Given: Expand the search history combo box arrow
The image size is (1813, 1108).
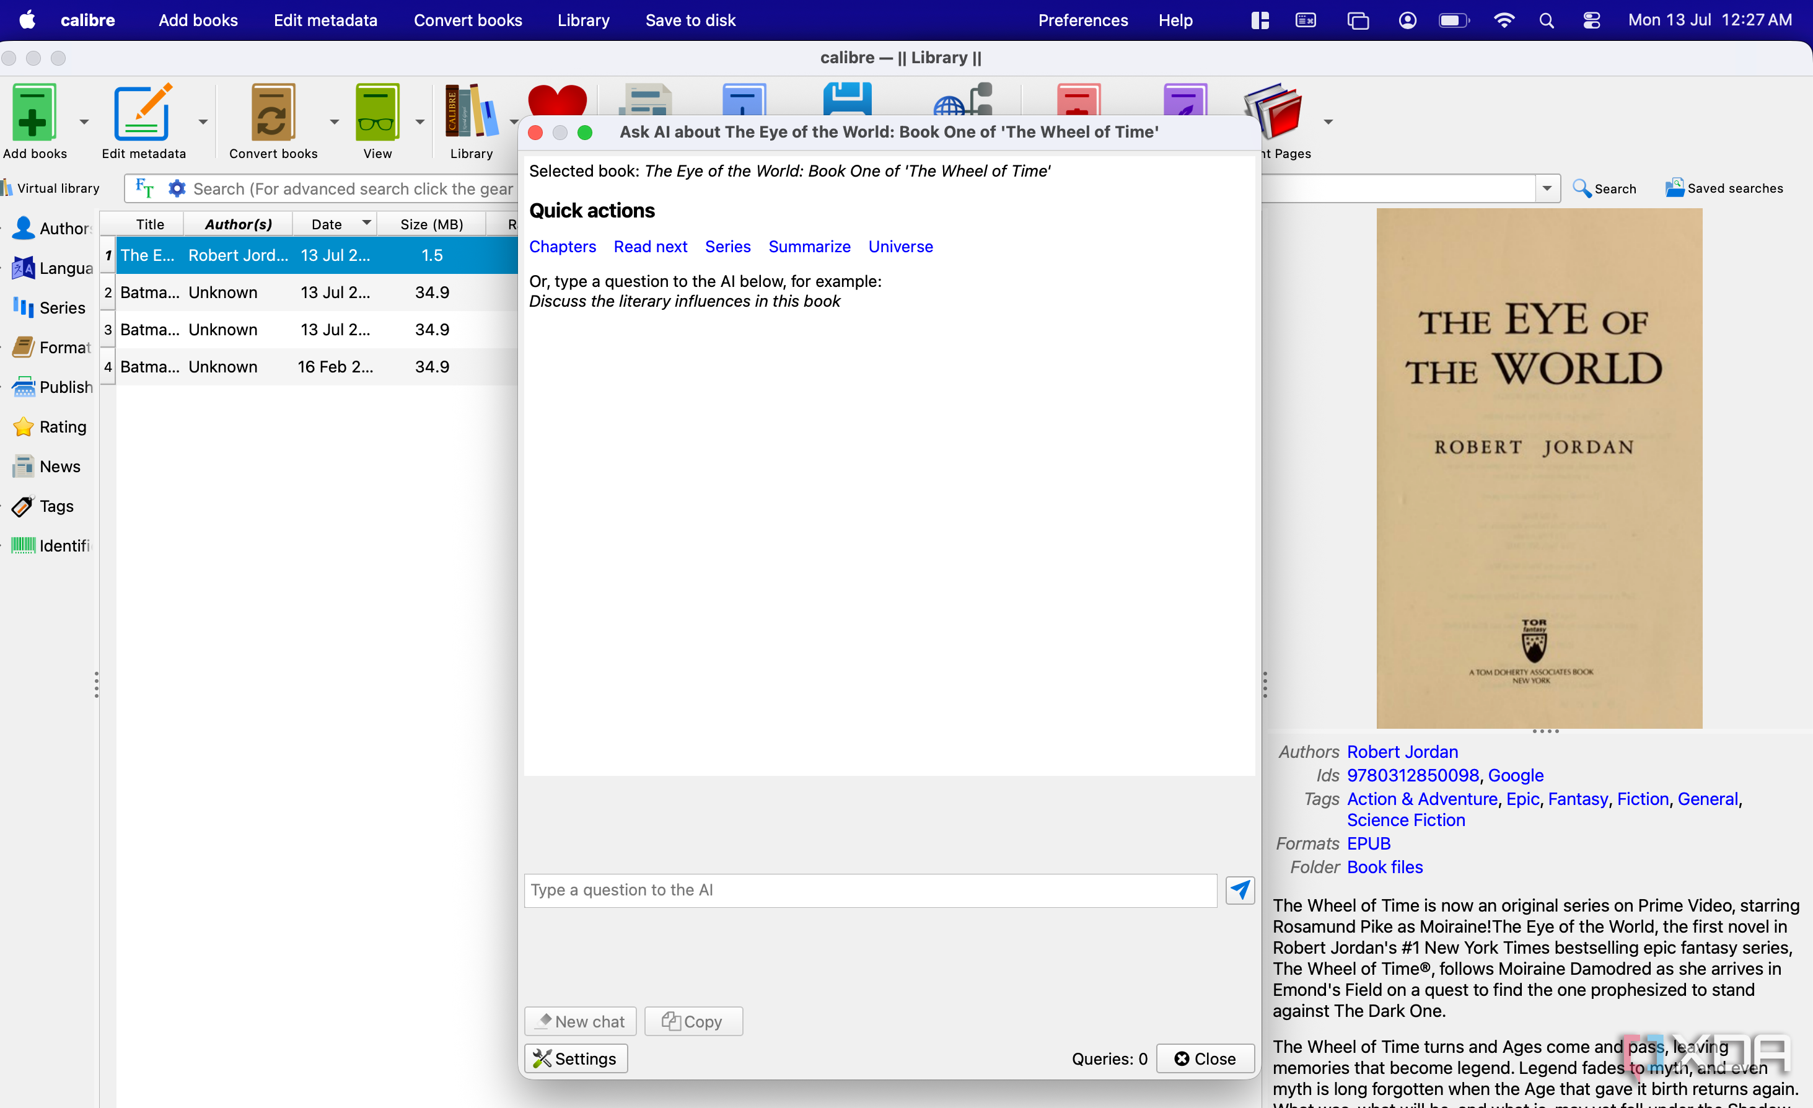Looking at the screenshot, I should pyautogui.click(x=1547, y=188).
